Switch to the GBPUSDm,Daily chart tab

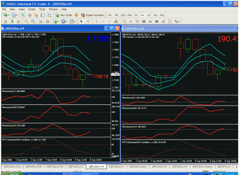point(138,167)
